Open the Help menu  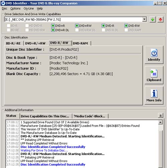click(40, 8)
